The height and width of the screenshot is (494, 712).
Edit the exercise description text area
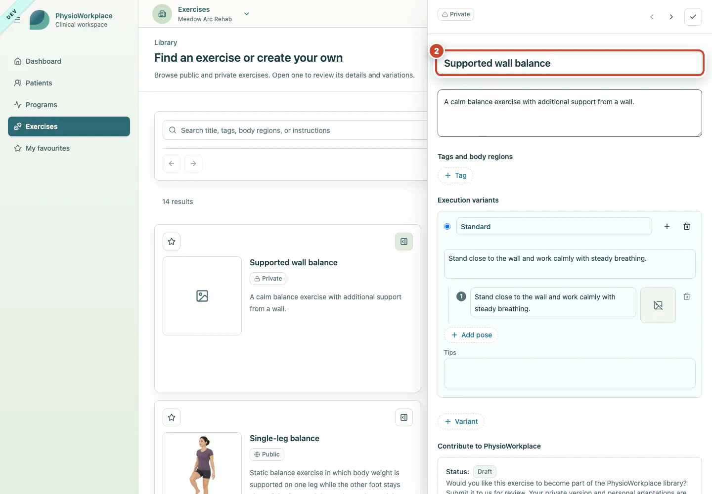570,113
